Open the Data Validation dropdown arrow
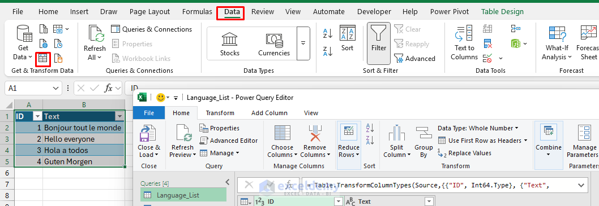 point(501,59)
